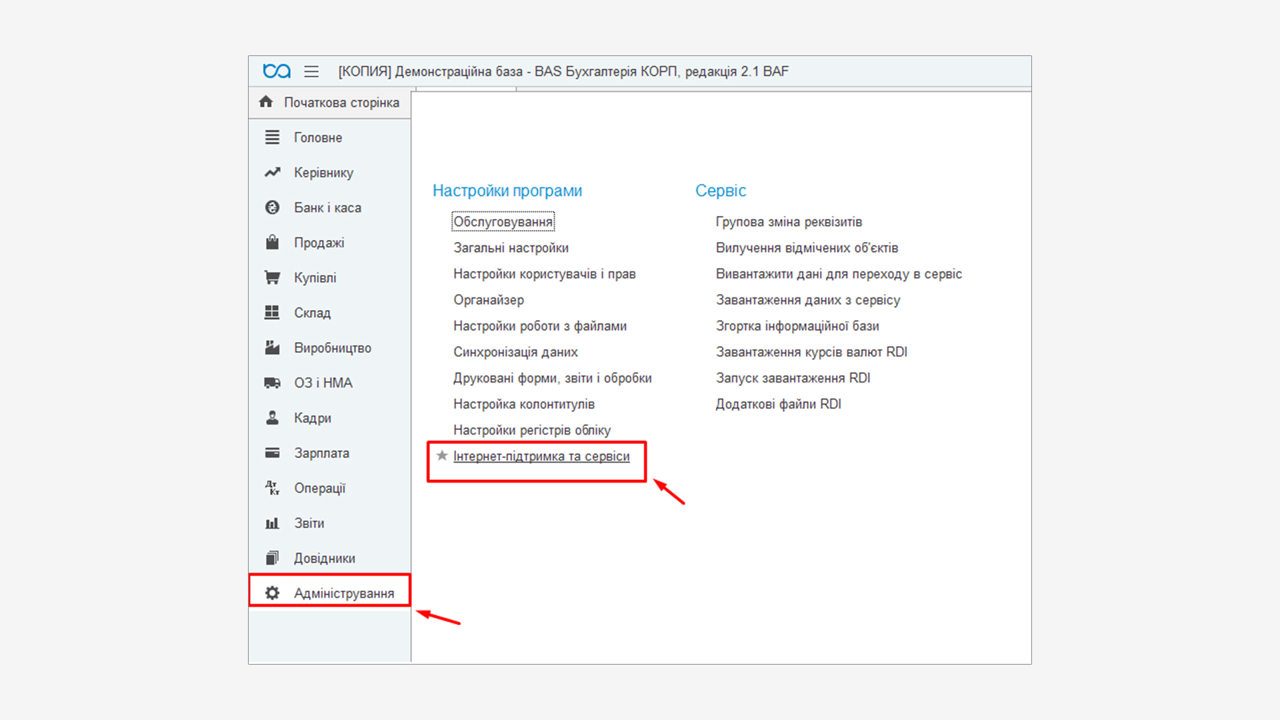The height and width of the screenshot is (720, 1280).
Task: Open the hamburger main menu icon
Action: pos(311,71)
